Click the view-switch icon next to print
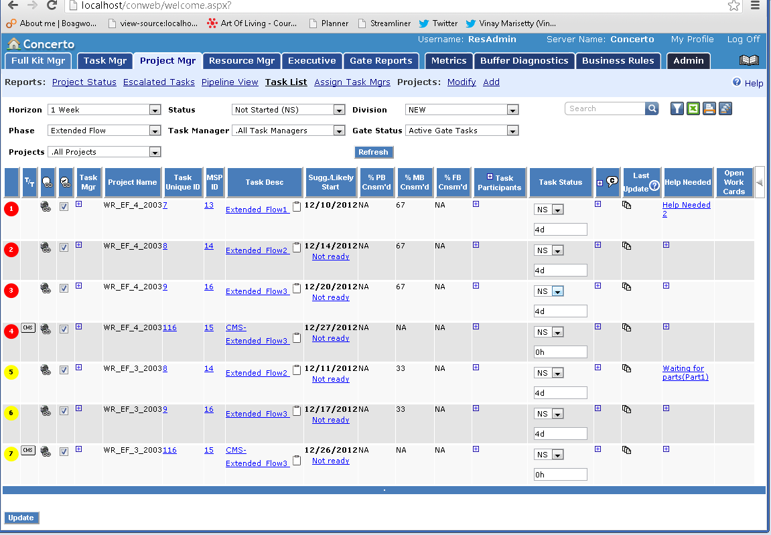This screenshot has width=771, height=535. click(725, 108)
